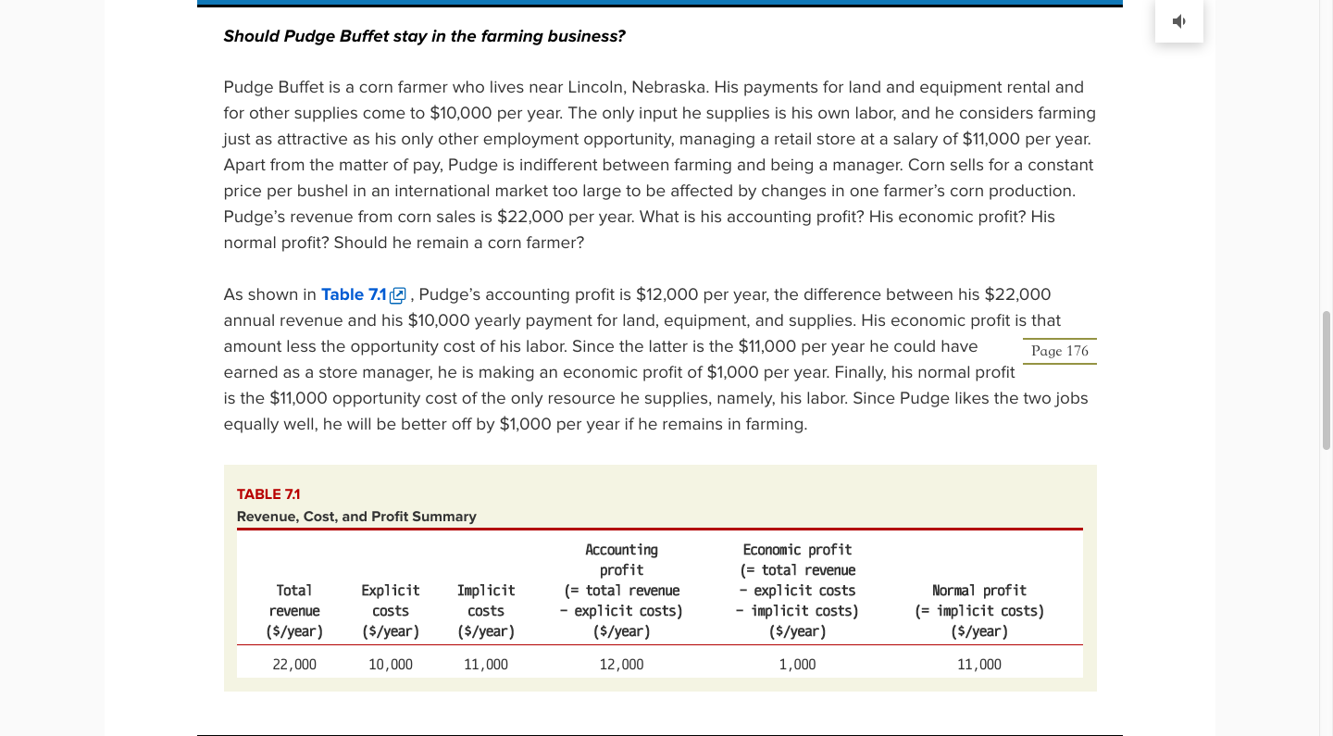This screenshot has width=1333, height=736.
Task: Open the pop-out icon beside Table 7.1
Action: coord(398,295)
